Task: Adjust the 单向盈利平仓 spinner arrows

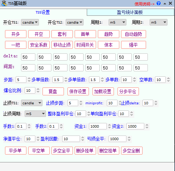Action: tap(131, 114)
